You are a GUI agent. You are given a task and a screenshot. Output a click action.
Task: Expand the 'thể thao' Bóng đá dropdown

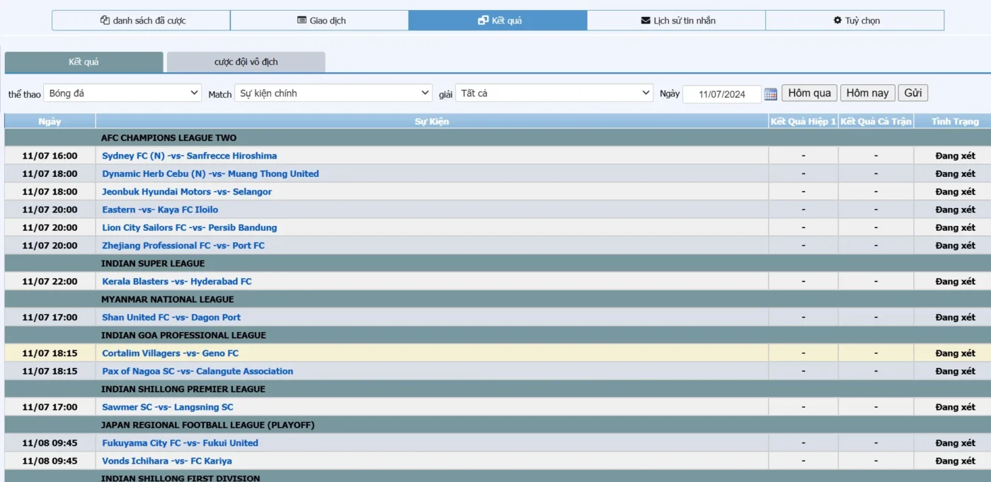click(122, 93)
